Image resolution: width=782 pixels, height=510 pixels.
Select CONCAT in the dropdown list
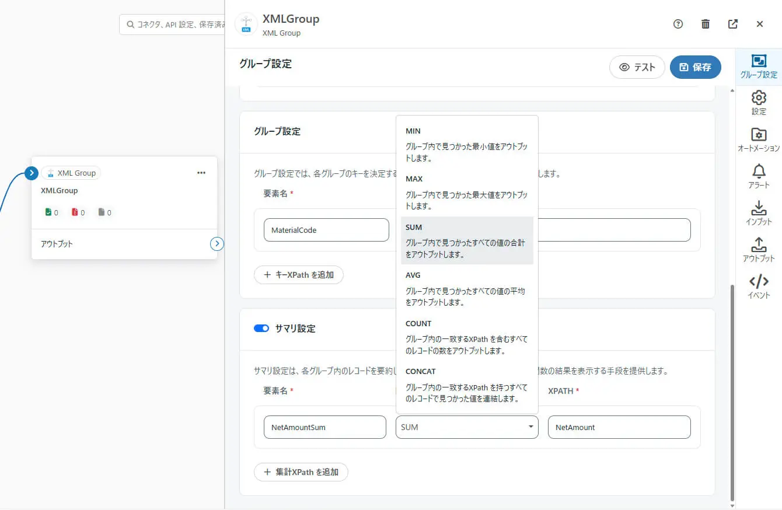467,385
